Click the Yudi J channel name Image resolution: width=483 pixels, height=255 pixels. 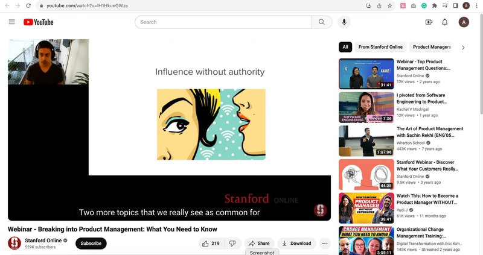402,210
